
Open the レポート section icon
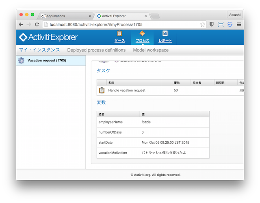[165, 34]
